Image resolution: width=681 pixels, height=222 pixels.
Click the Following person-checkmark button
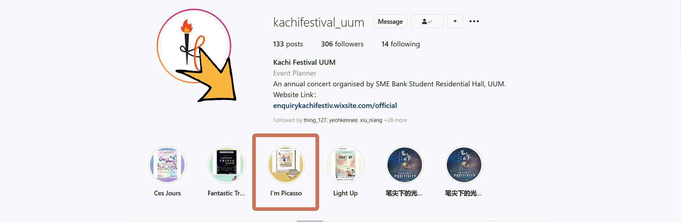point(427,21)
